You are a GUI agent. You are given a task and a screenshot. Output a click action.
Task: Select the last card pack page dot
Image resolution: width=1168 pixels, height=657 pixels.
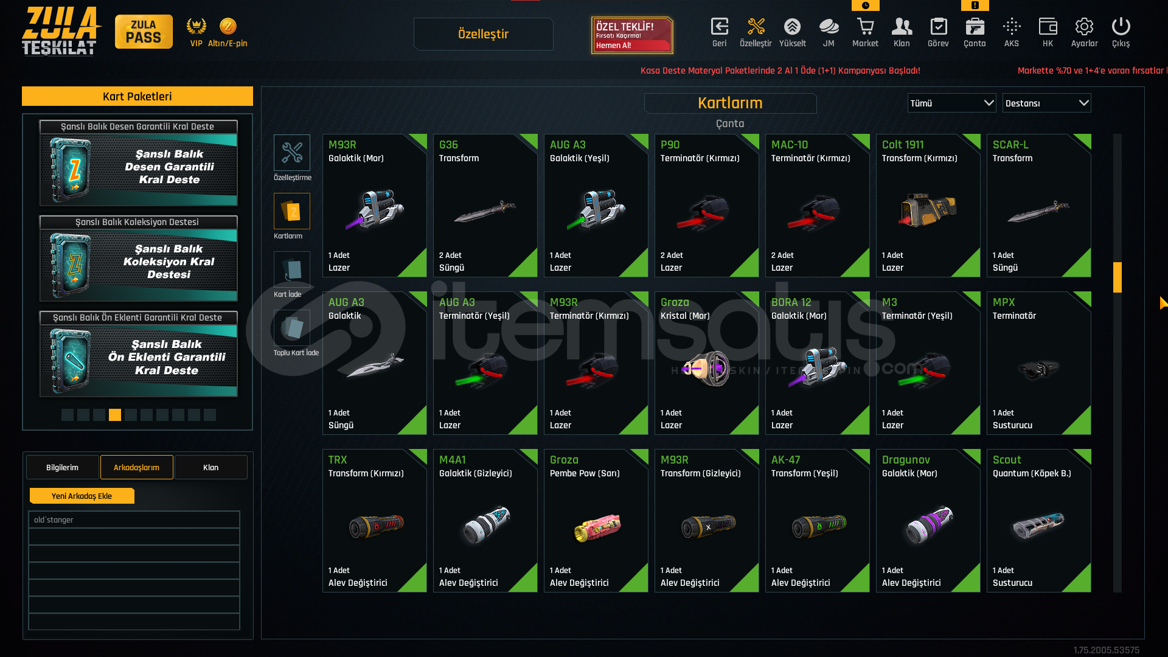[x=210, y=415]
